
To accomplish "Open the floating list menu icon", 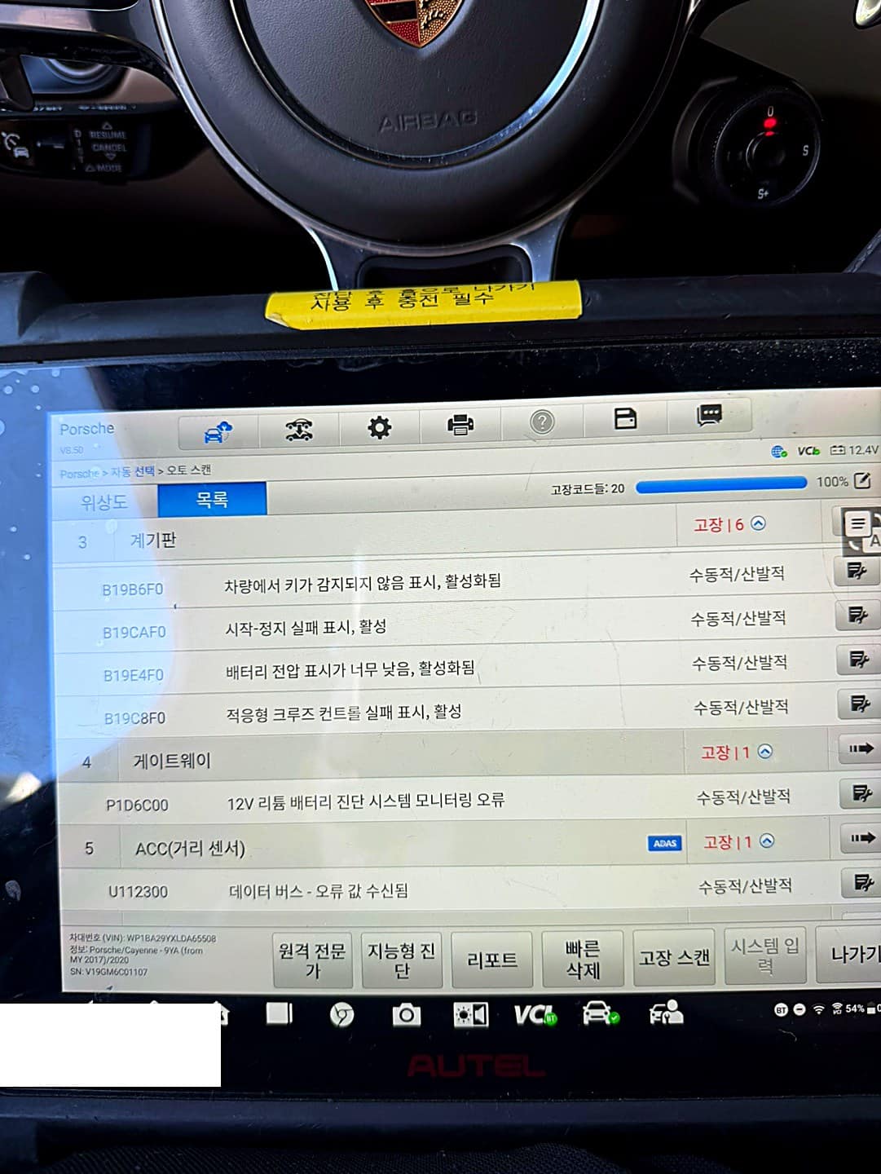I will click(857, 523).
